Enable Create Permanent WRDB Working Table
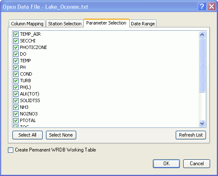The width and height of the screenshot is (218, 176). point(10,150)
